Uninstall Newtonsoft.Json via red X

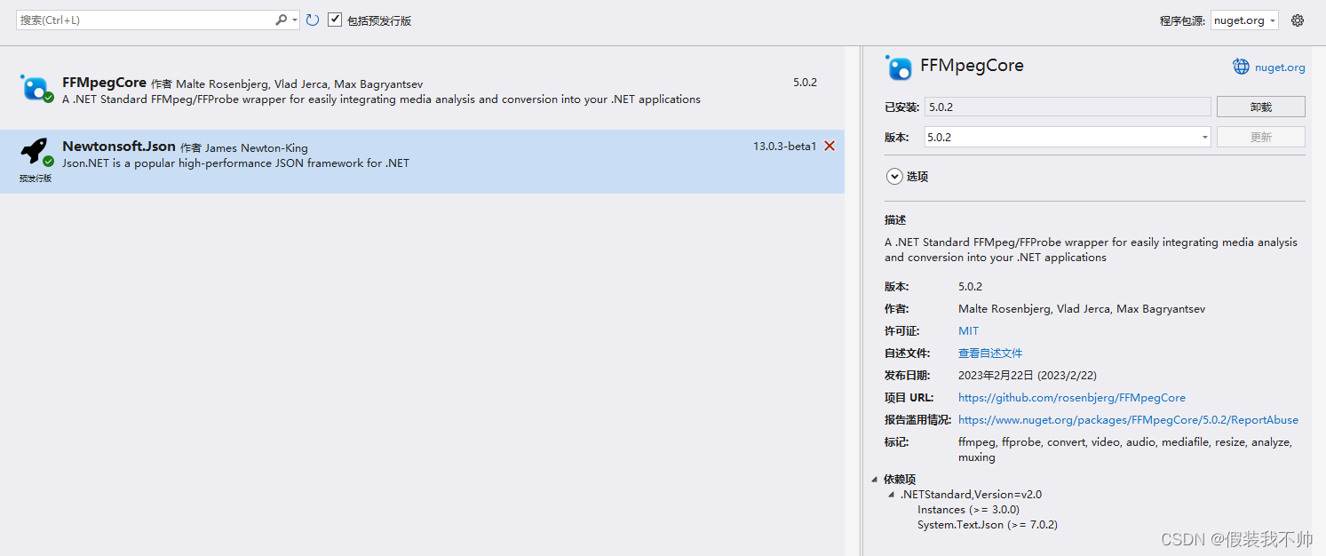[830, 146]
